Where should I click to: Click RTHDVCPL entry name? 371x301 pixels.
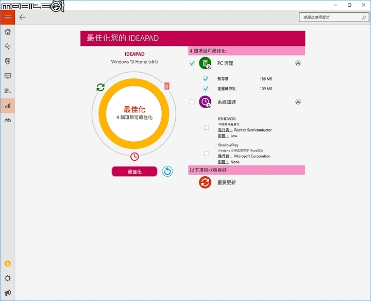[x=227, y=119]
